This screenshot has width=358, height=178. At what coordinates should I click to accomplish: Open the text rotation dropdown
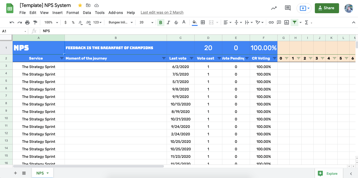click(x=260, y=22)
